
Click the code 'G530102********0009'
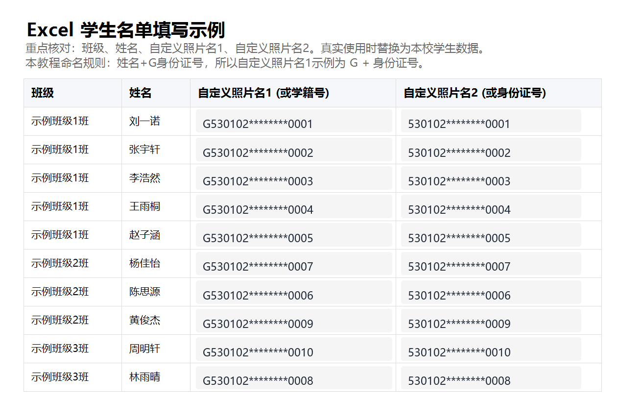294,320
